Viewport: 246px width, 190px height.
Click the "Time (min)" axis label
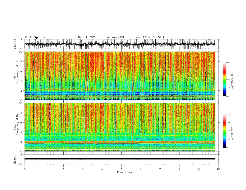point(124,172)
